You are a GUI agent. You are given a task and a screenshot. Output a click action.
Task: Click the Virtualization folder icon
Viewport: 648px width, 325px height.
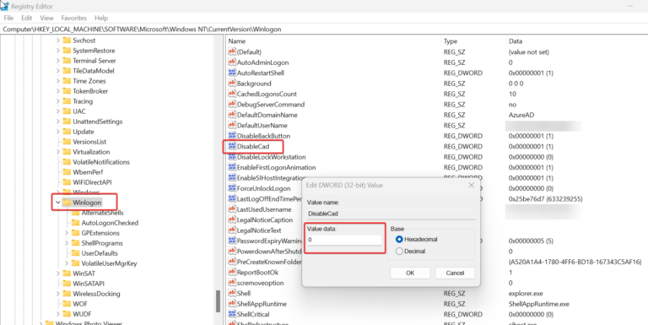(x=67, y=152)
